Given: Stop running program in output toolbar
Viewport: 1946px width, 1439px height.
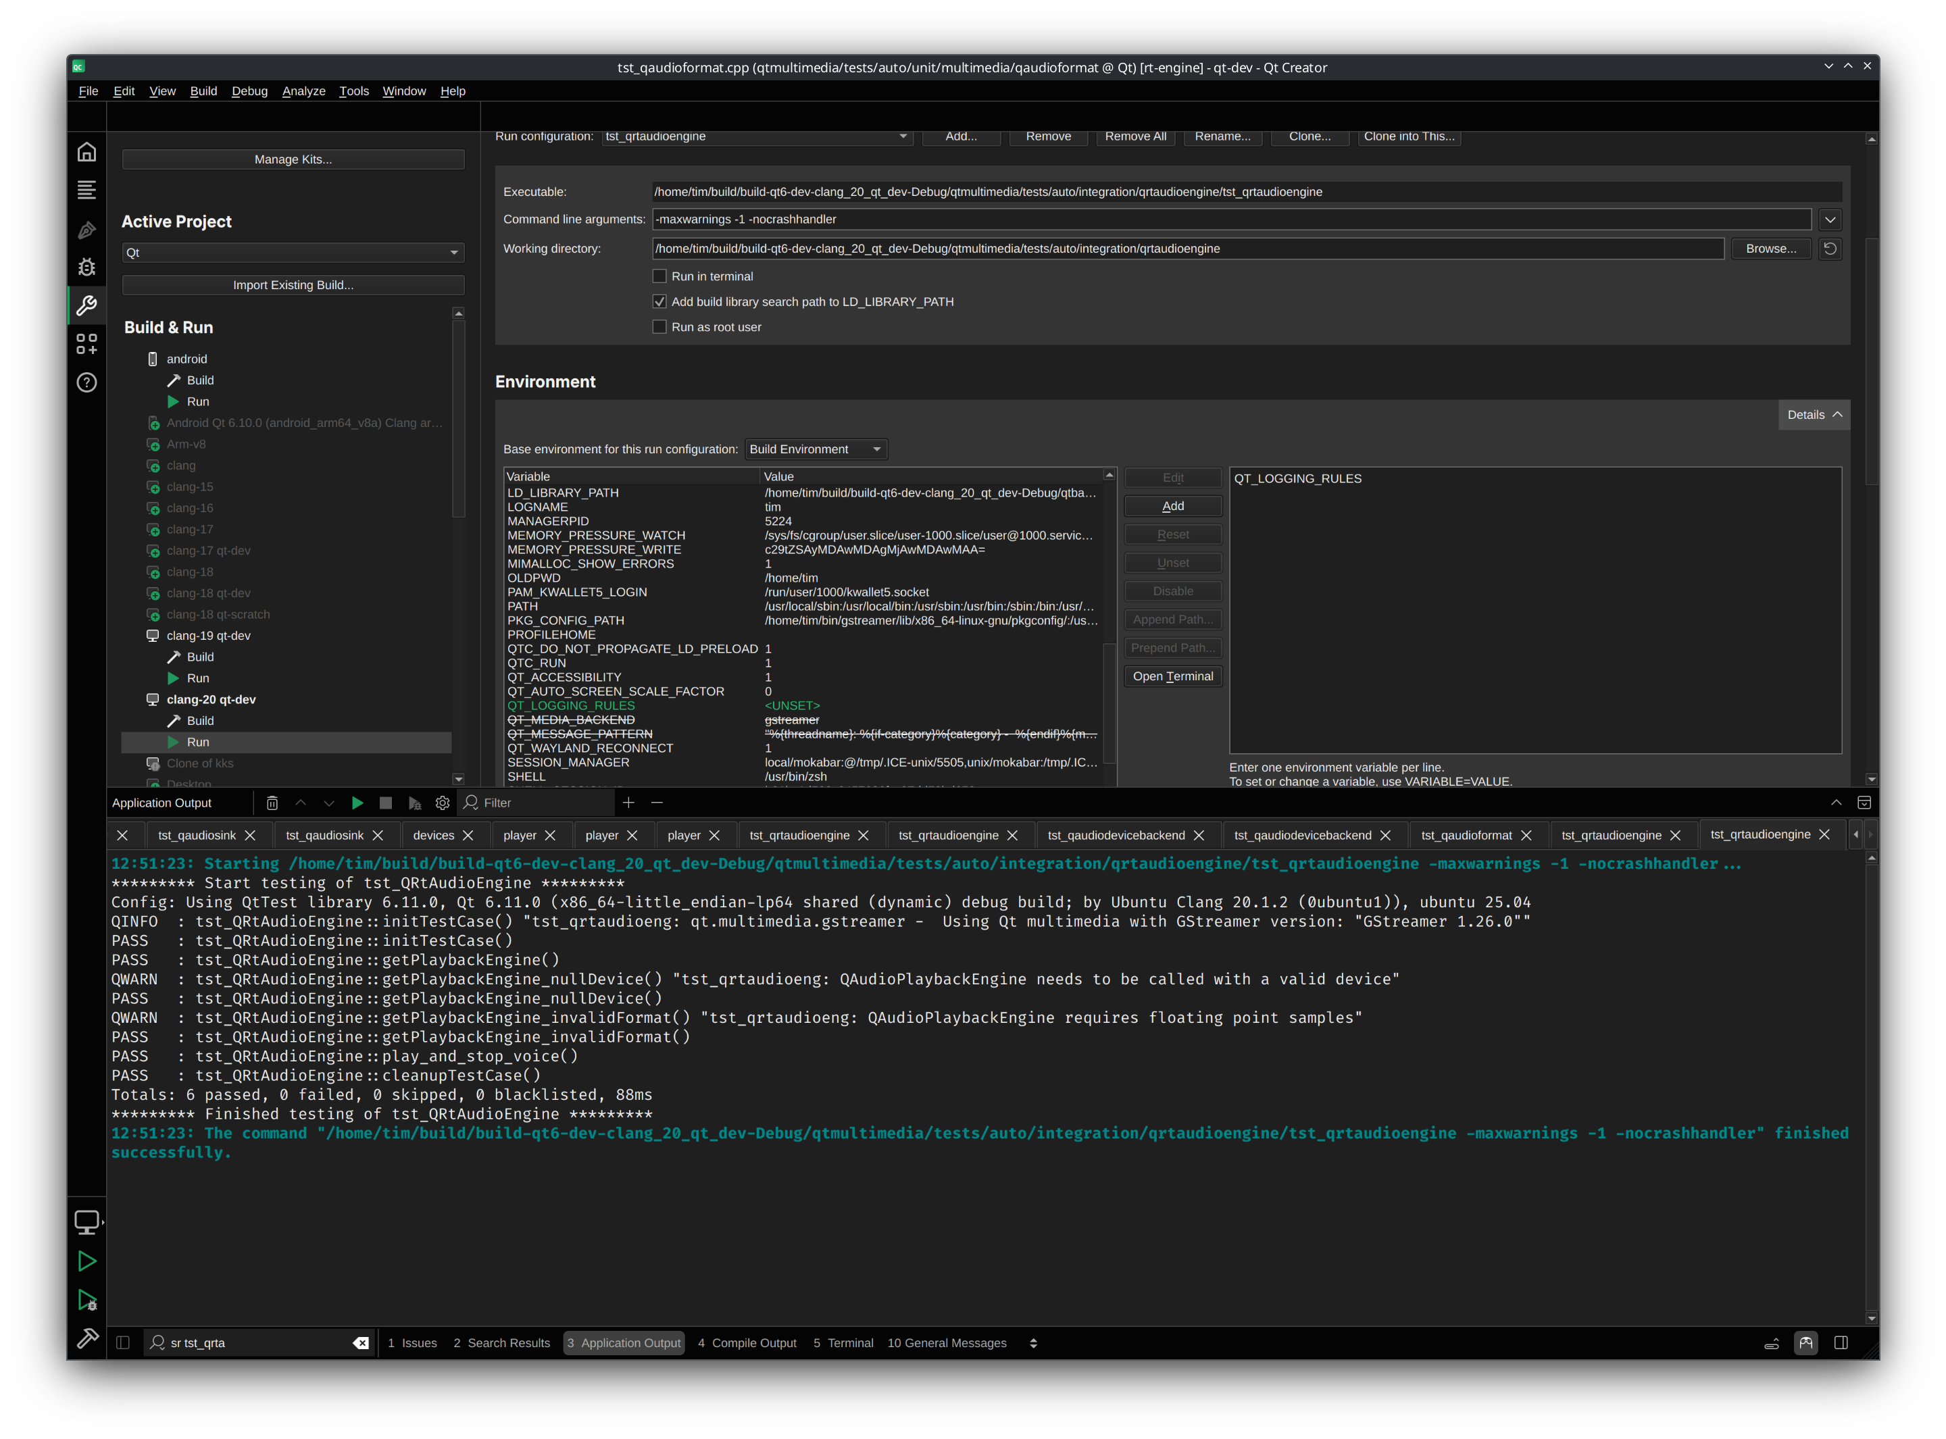Looking at the screenshot, I should point(386,803).
